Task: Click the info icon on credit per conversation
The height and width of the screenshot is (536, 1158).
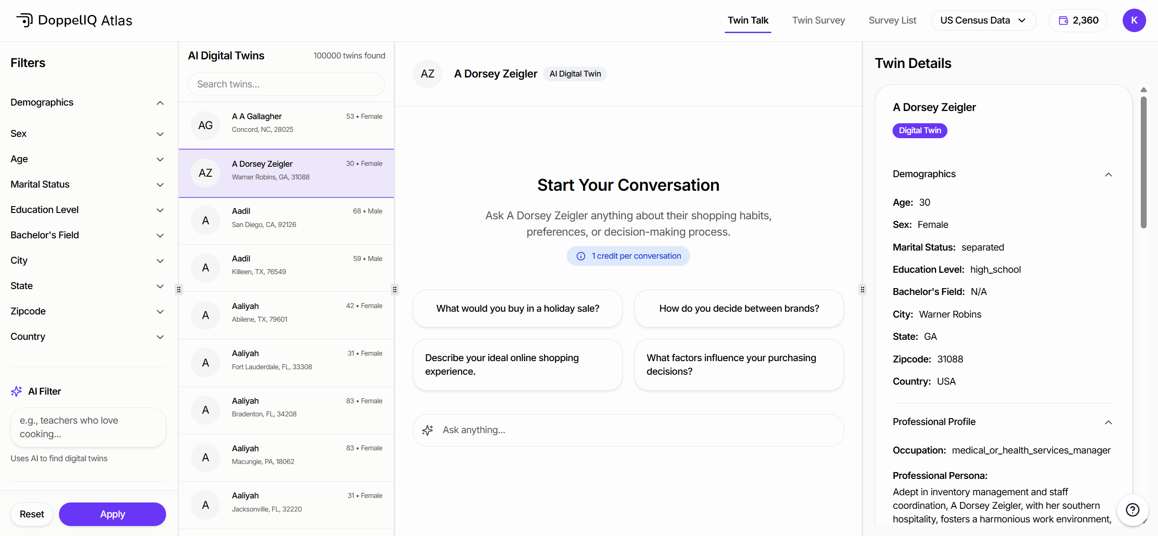Action: click(581, 256)
